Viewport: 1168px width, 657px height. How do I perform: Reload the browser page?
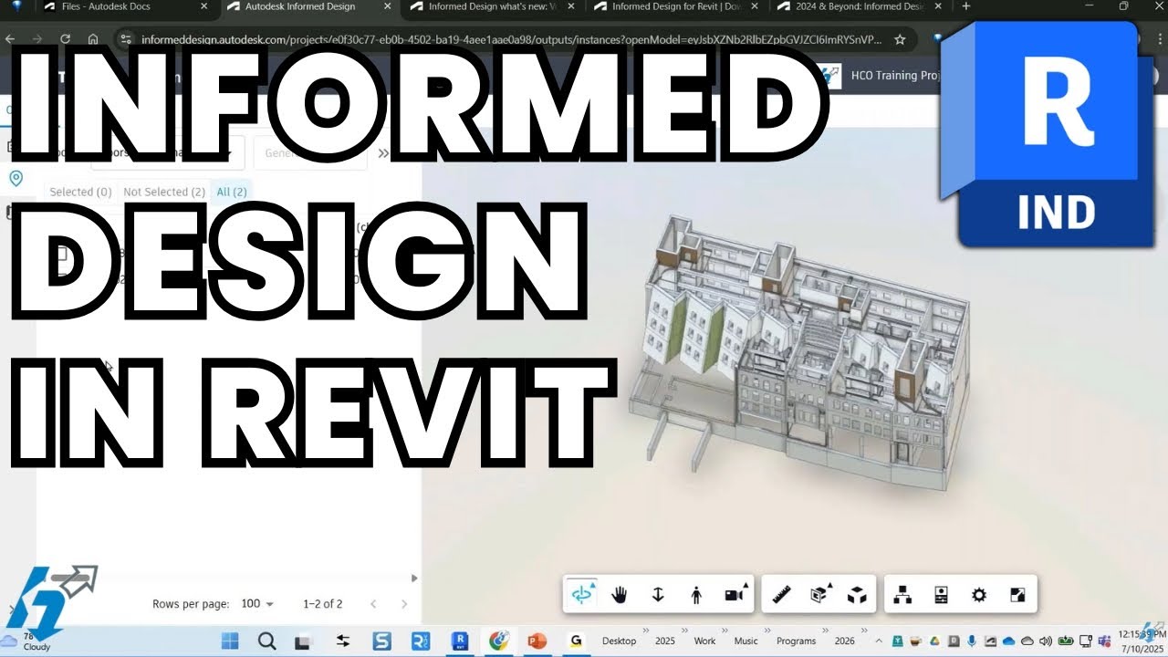pos(65,39)
